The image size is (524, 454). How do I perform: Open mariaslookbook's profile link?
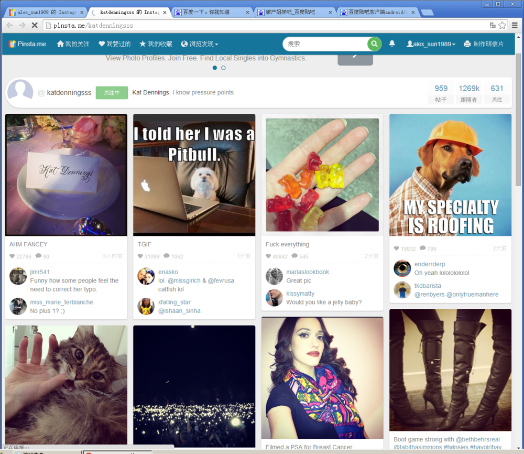tap(308, 272)
